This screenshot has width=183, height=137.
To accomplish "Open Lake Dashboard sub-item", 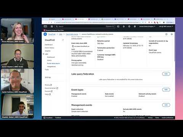I will point(51,57).
